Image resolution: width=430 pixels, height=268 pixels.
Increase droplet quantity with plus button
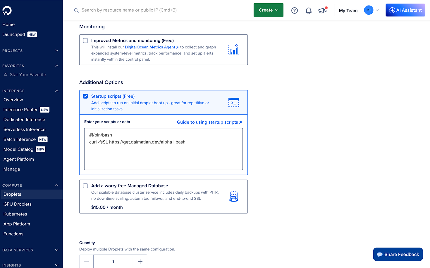pyautogui.click(x=140, y=262)
